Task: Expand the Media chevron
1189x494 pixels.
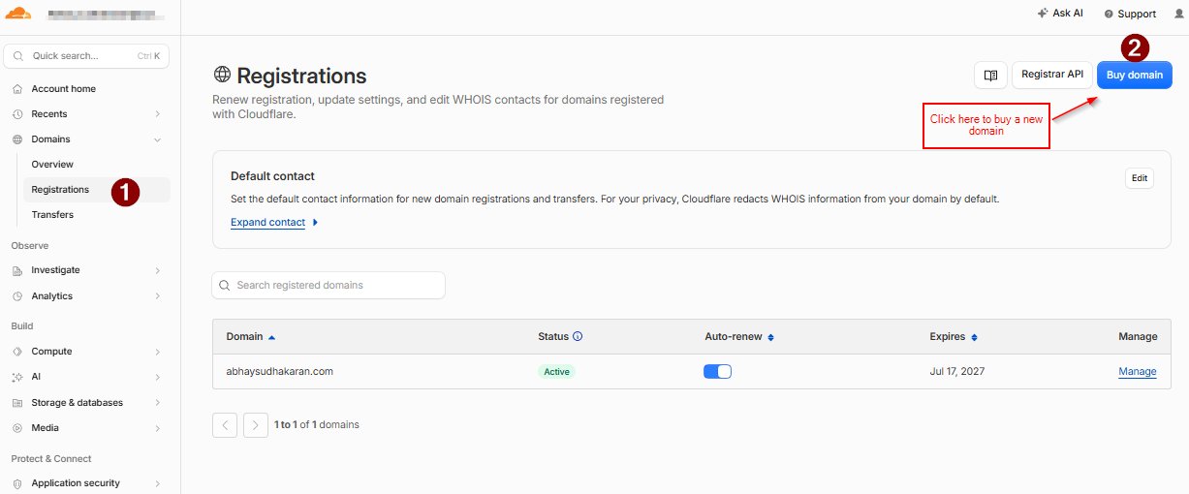Action: (x=157, y=428)
